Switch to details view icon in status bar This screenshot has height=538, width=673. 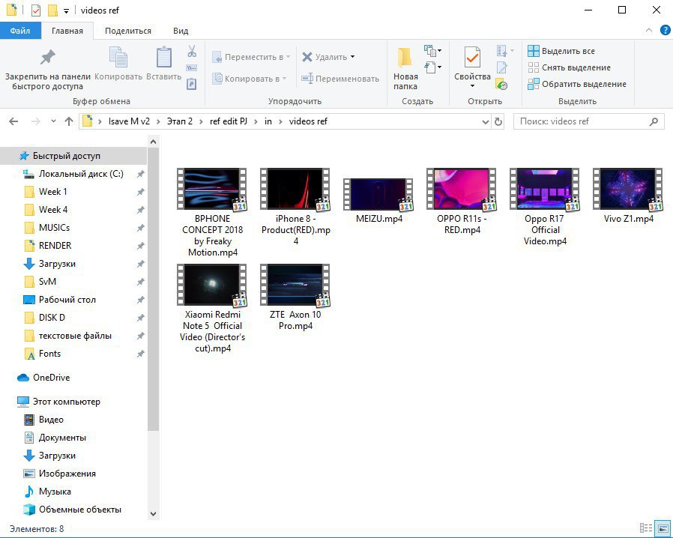tap(645, 528)
